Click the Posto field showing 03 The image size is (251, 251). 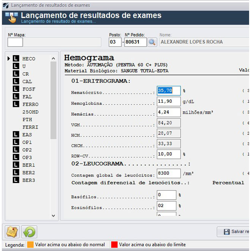[x=115, y=42]
